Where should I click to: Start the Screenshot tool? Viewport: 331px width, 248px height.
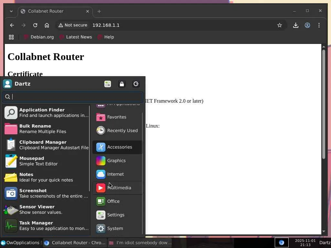(x=47, y=193)
